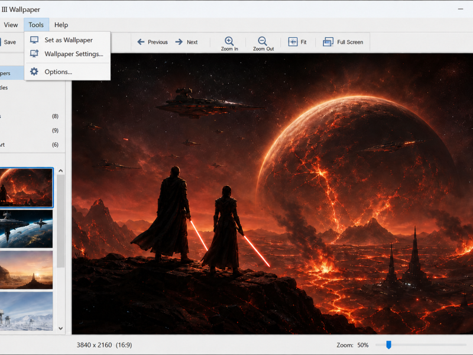Select the desert sunset thumbnail
Image resolution: width=473 pixels, height=355 pixels.
point(26,270)
